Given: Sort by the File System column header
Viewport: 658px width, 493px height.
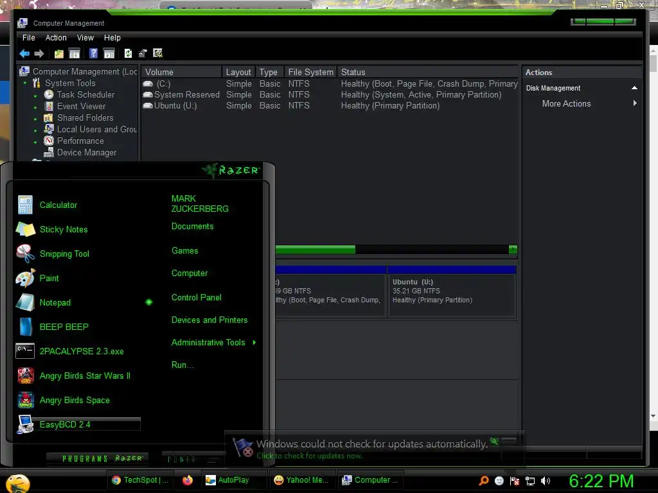Looking at the screenshot, I should pyautogui.click(x=310, y=72).
